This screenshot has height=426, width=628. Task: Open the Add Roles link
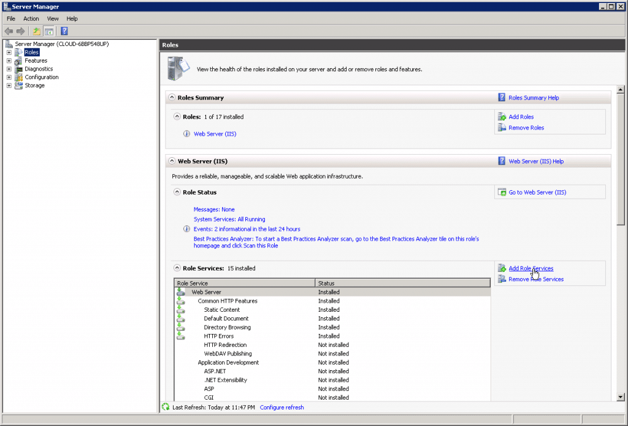point(521,117)
